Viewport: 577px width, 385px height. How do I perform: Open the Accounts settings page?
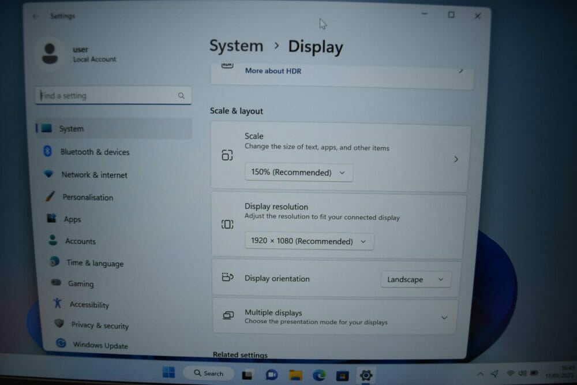pyautogui.click(x=80, y=241)
